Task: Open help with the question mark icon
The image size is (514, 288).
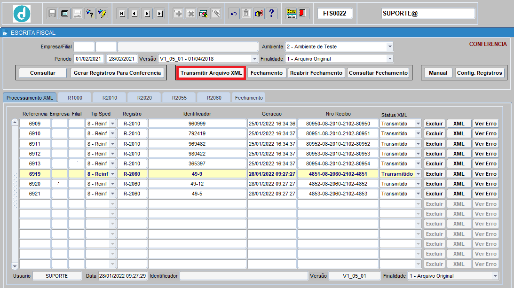Action: (271, 14)
